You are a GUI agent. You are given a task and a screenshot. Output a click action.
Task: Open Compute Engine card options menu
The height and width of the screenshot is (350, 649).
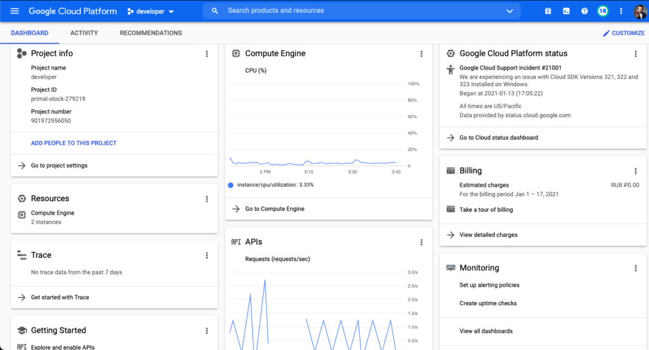421,54
